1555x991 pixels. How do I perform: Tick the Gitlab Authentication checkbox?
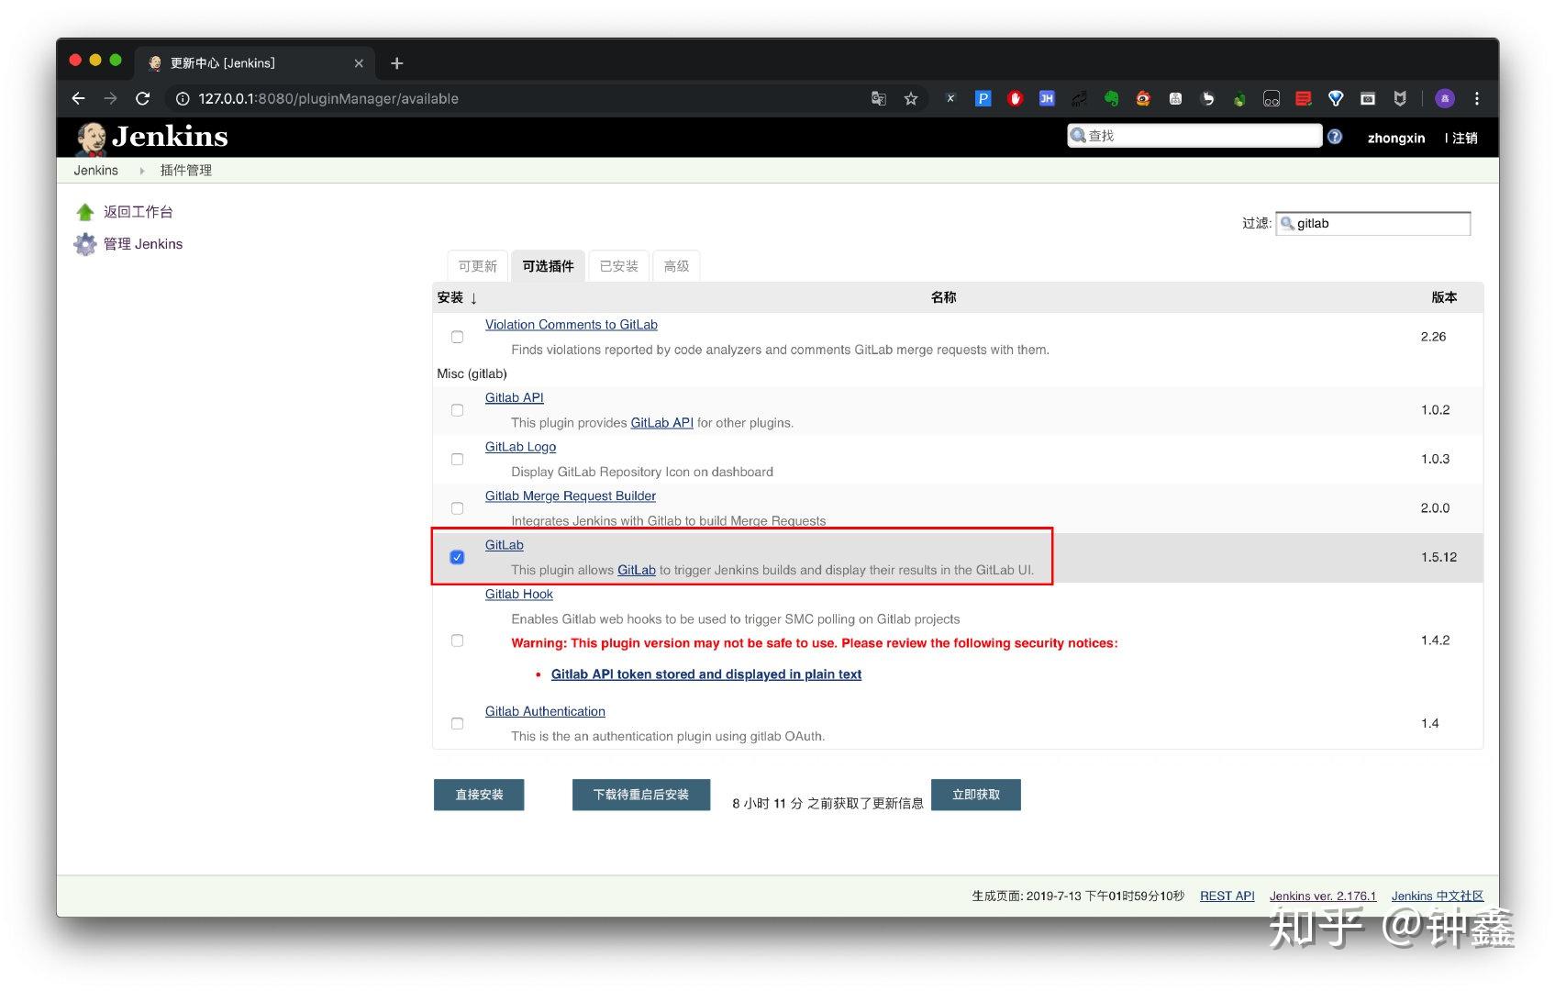coord(457,724)
